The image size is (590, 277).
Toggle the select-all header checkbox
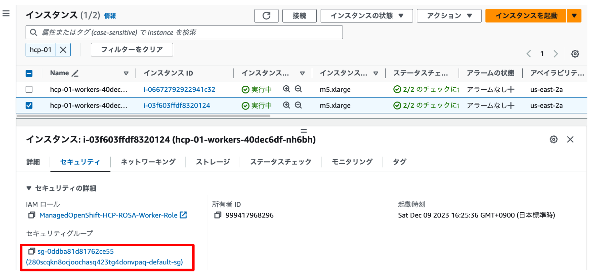[x=29, y=73]
